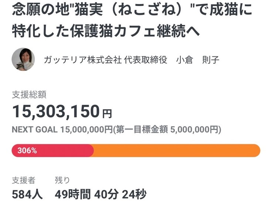Click the 残り label
Screen dimensions: 272x201
[62, 180]
